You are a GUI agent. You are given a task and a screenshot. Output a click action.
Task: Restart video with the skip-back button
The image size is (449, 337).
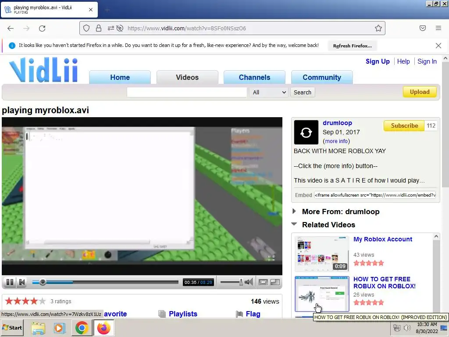click(22, 282)
